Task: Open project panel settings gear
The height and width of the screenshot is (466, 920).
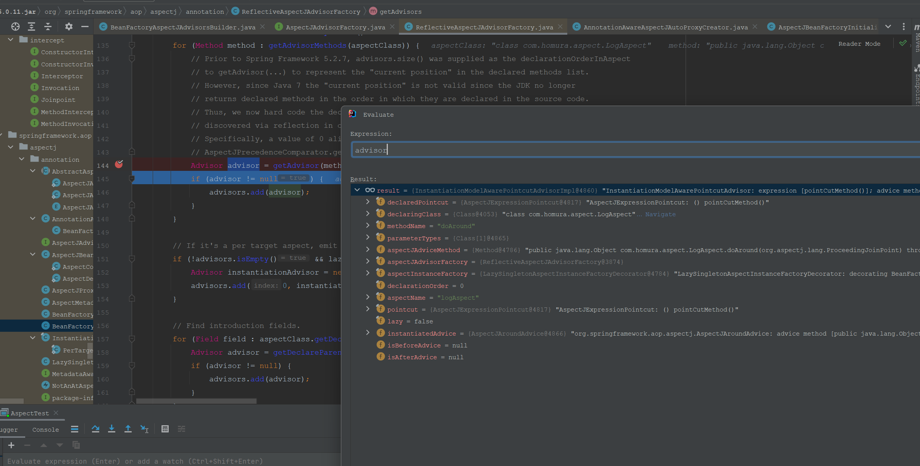Action: click(x=69, y=26)
